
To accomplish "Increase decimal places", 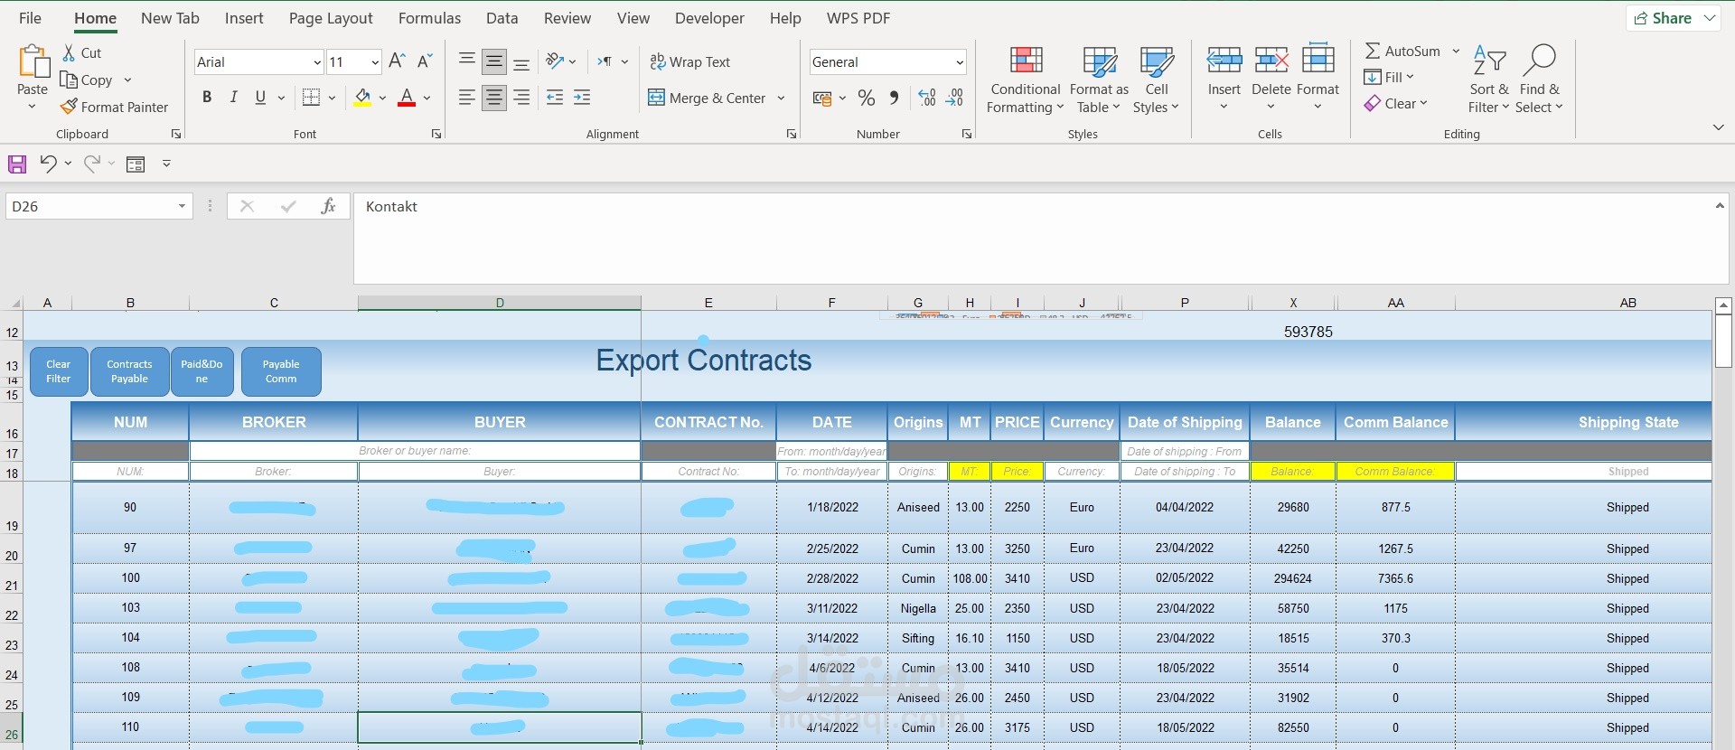I will point(927,98).
